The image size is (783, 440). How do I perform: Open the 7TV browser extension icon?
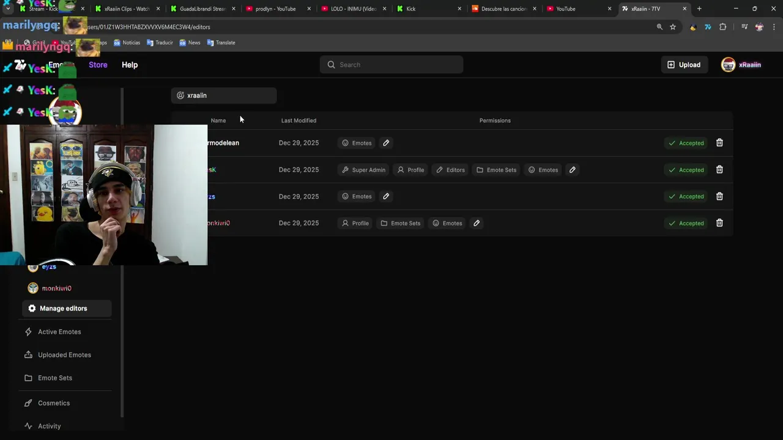pyautogui.click(x=708, y=27)
